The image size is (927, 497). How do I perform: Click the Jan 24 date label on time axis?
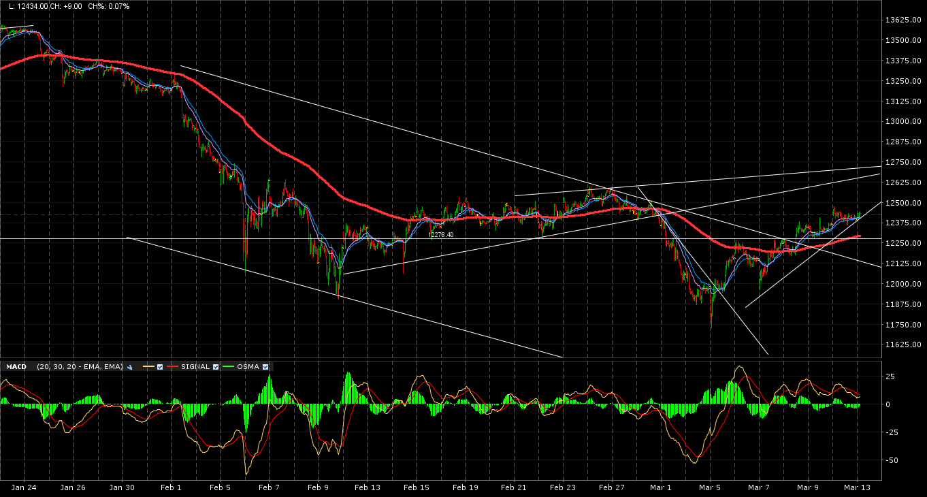pyautogui.click(x=24, y=487)
